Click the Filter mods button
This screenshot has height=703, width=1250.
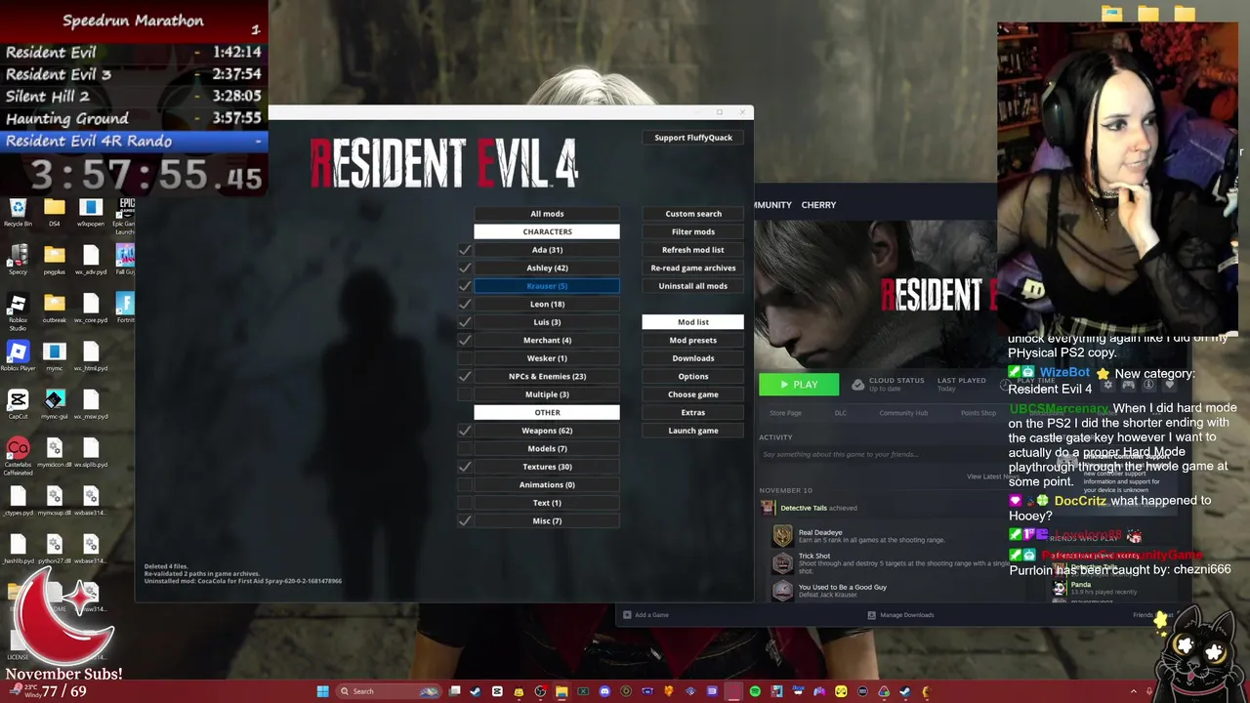tap(693, 231)
